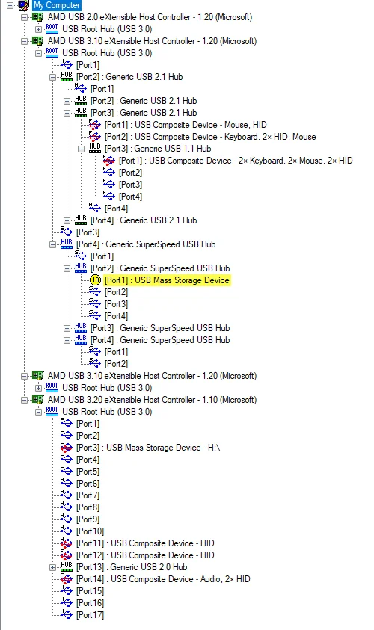This screenshot has width=374, height=630.
Task: Click USB icon of [Port14] Audio composite device
Action: [x=67, y=579]
